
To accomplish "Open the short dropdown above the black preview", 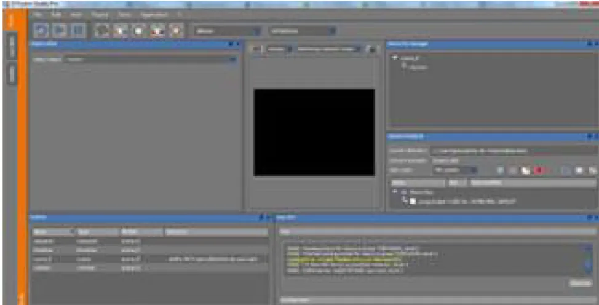I will click(x=279, y=49).
